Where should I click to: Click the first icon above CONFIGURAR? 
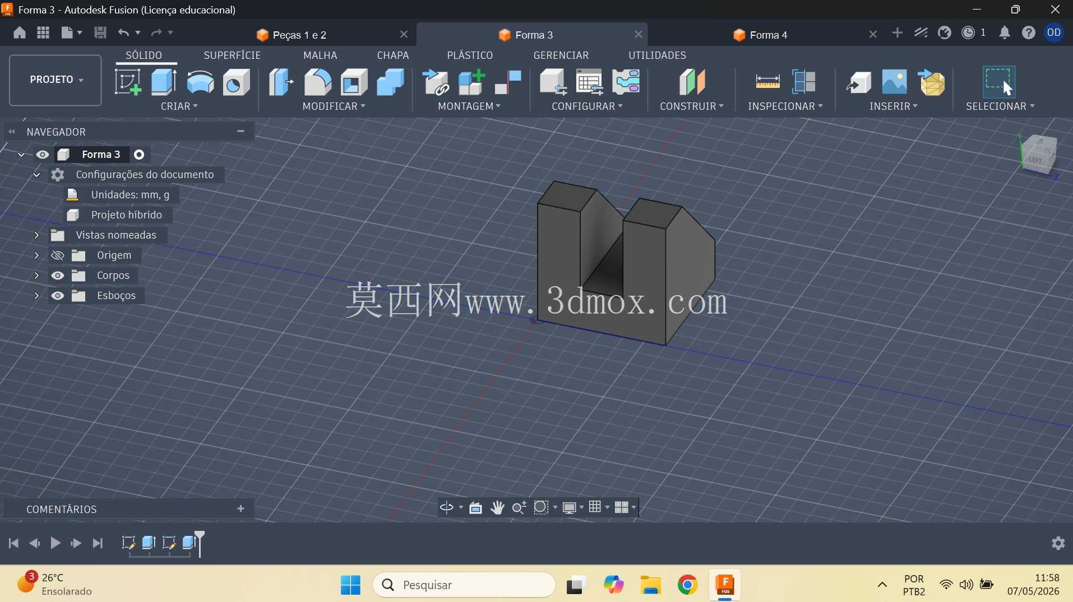pos(553,82)
